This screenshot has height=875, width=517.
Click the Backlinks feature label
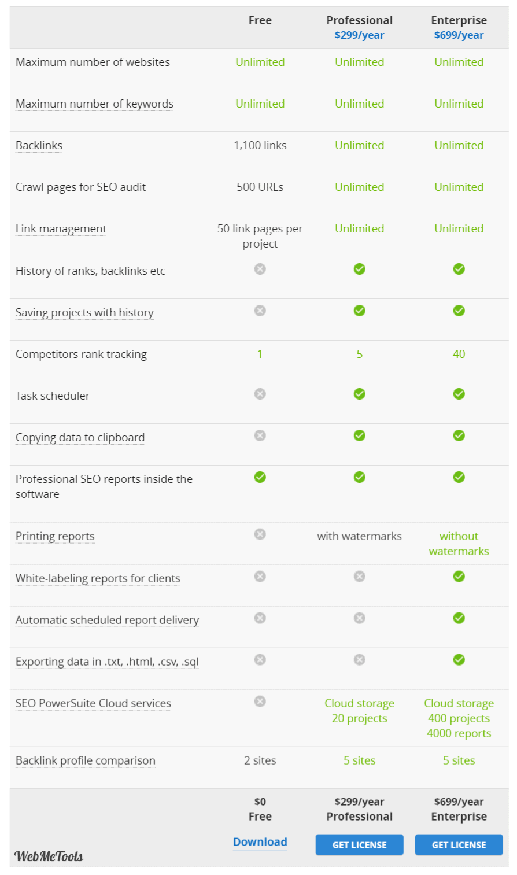point(39,146)
